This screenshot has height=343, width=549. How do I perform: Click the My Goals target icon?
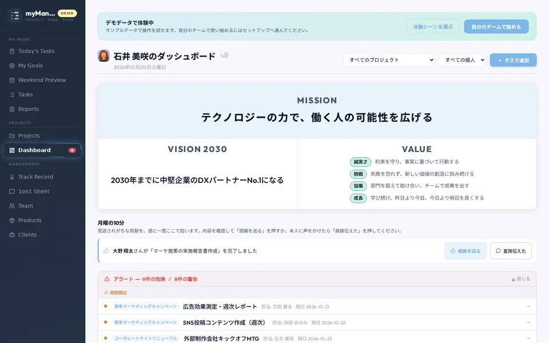pyautogui.click(x=12, y=65)
